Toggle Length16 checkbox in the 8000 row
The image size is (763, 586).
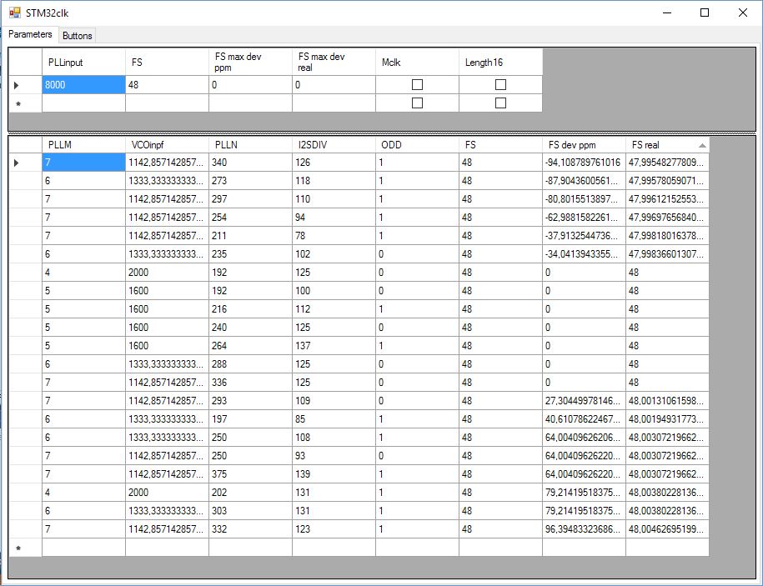[500, 85]
